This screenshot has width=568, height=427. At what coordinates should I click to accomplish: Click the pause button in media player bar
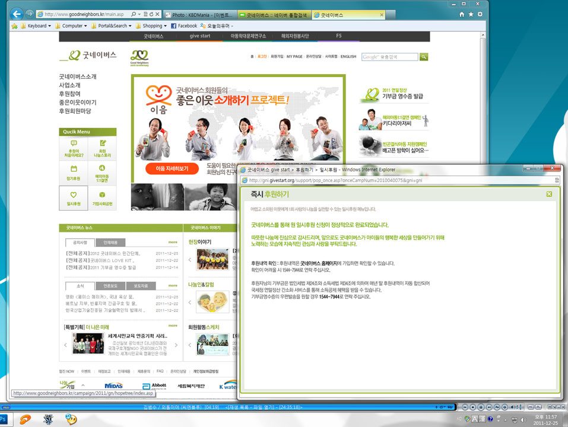481,407
